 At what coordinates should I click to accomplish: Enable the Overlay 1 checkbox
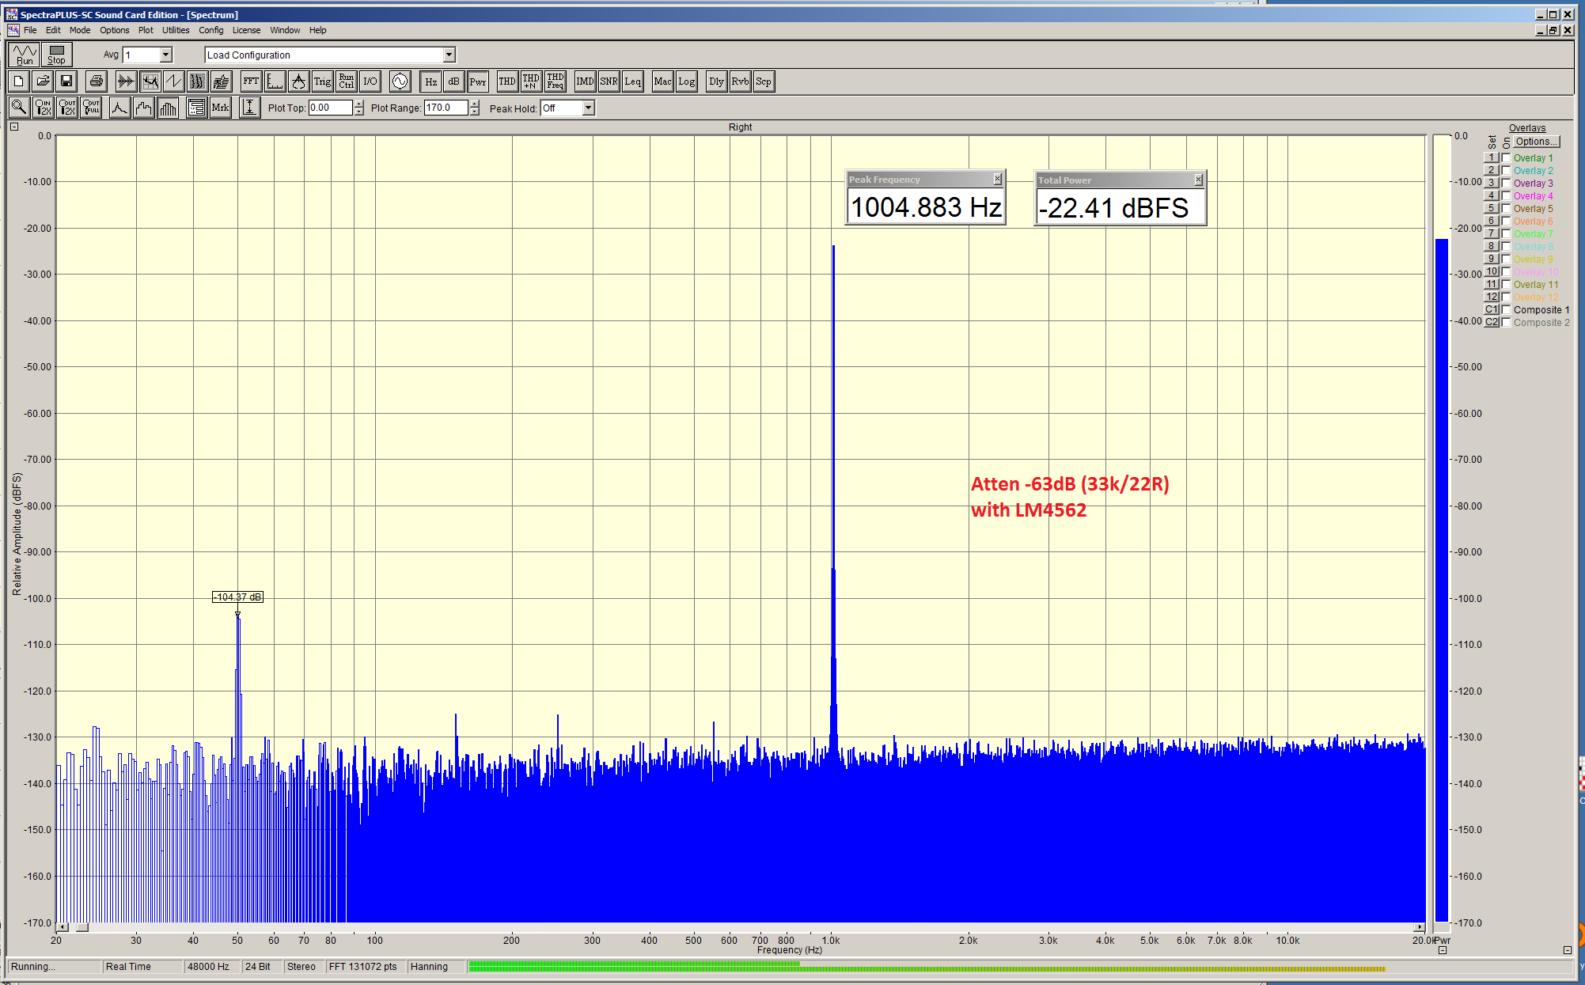point(1506,157)
